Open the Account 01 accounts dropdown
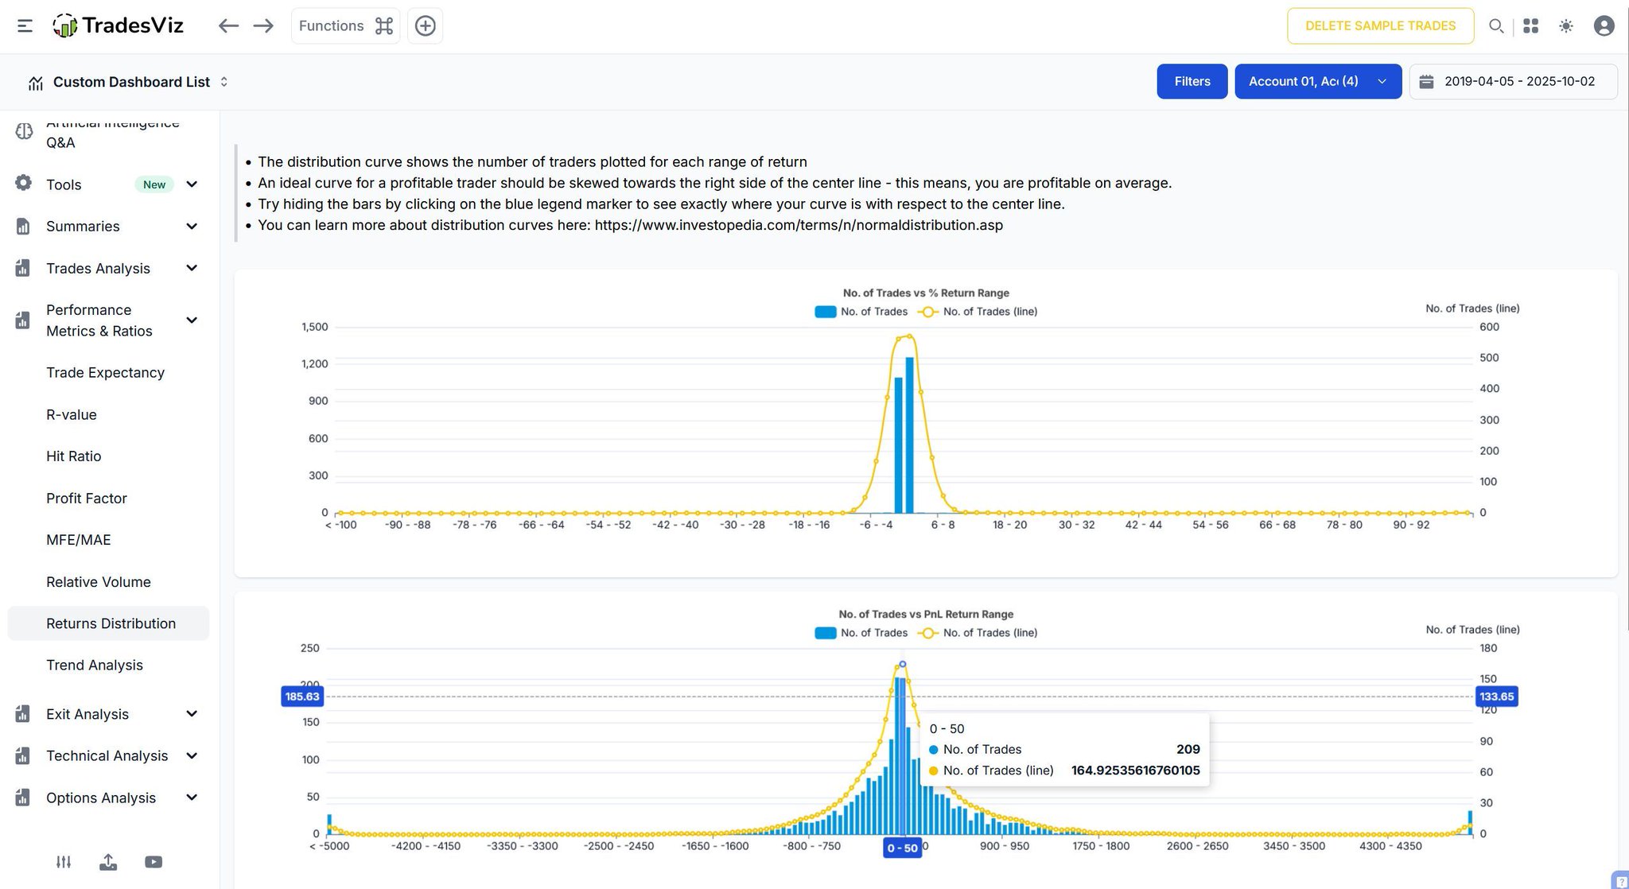 click(1317, 81)
